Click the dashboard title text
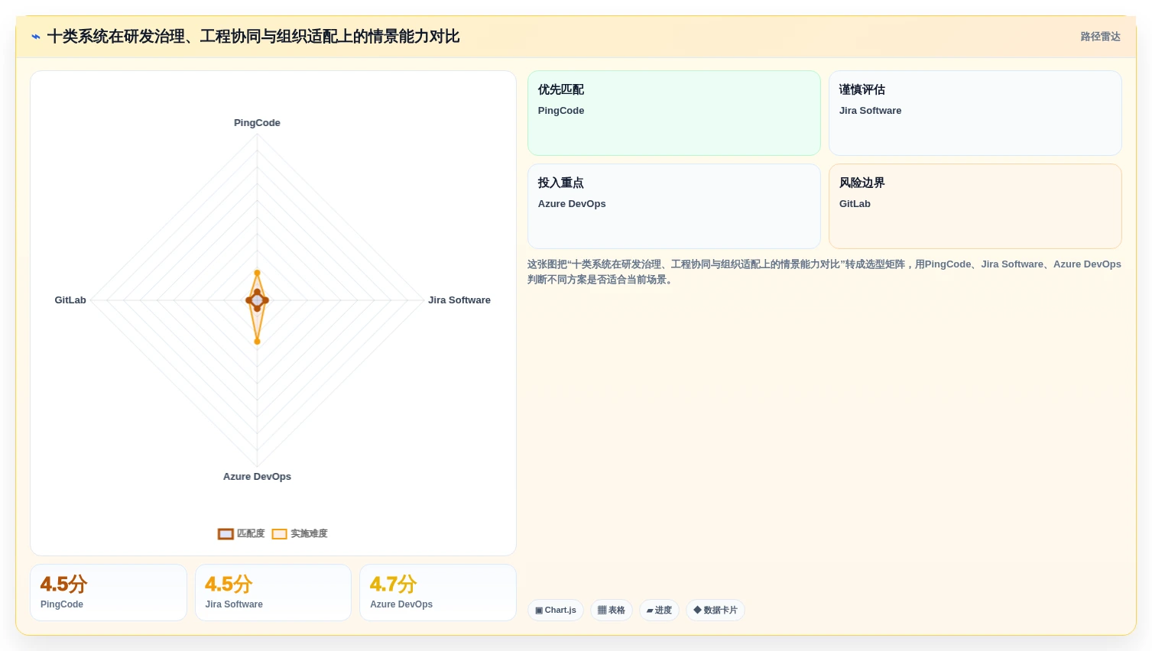 [x=253, y=37]
